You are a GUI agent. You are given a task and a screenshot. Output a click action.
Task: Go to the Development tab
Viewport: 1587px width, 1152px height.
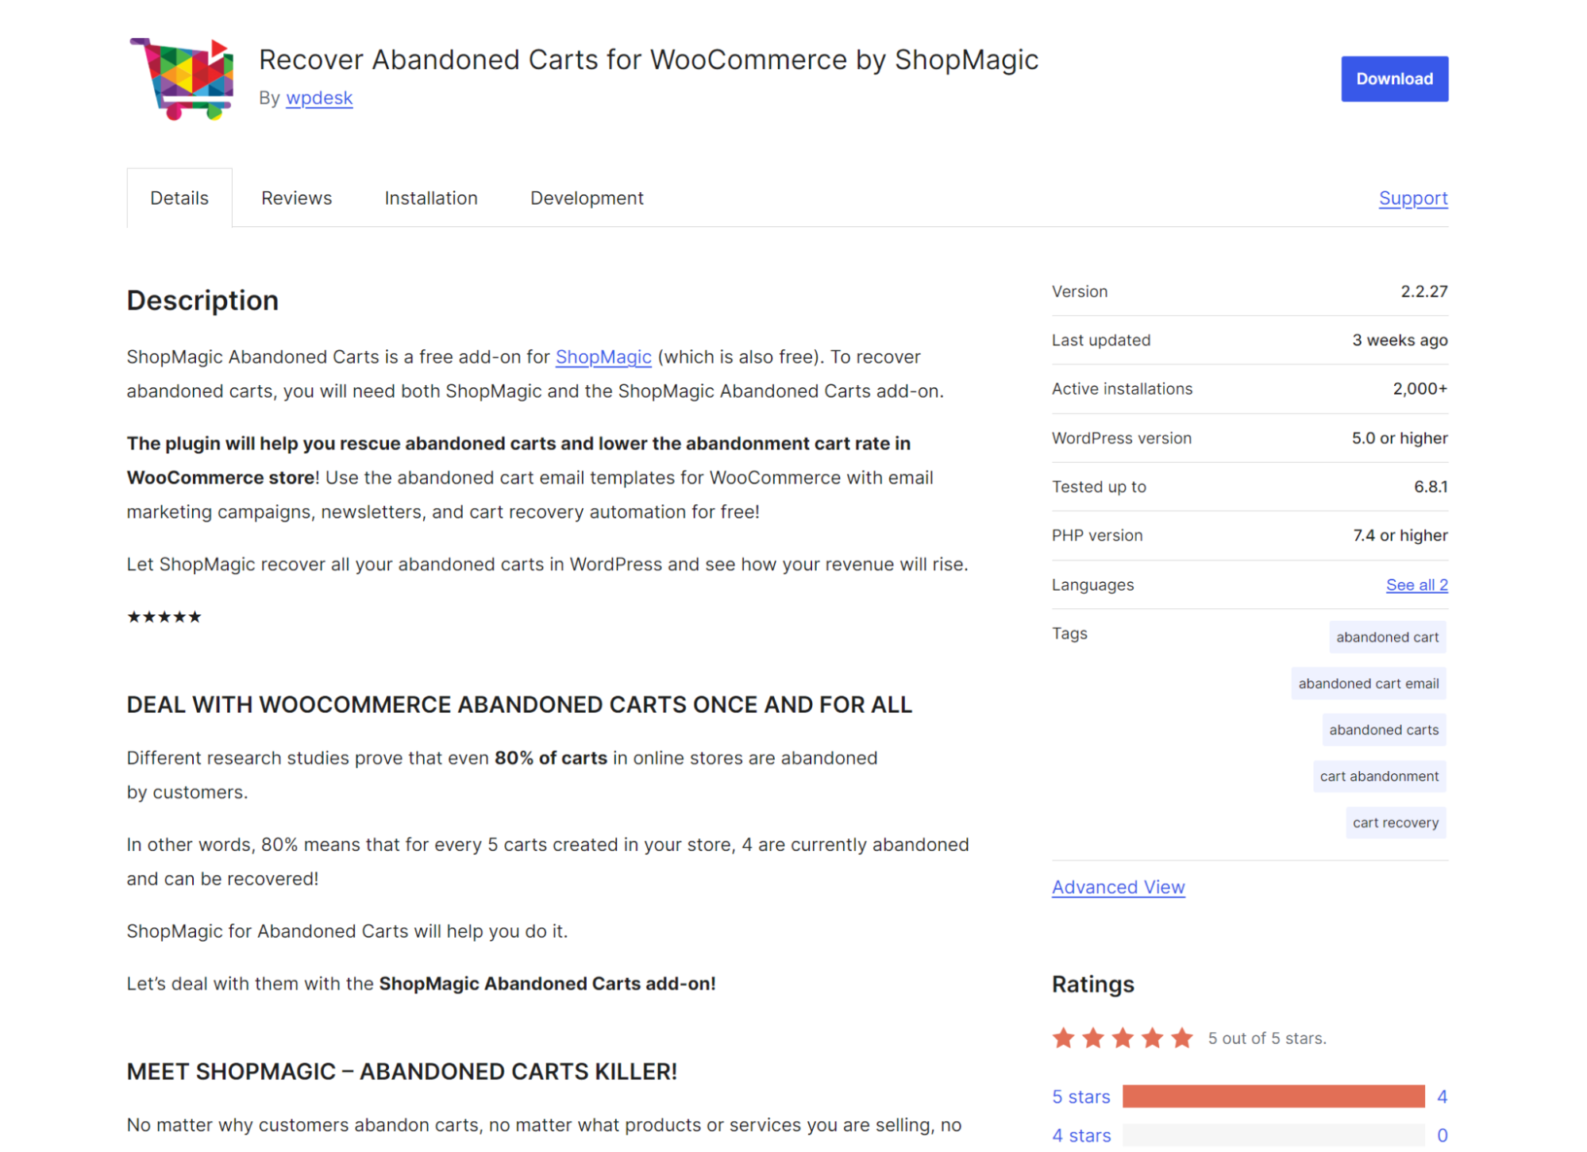click(586, 198)
